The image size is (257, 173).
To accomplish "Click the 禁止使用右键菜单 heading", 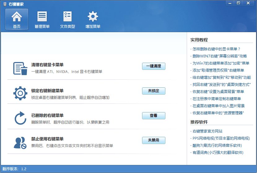I will point(47,139).
